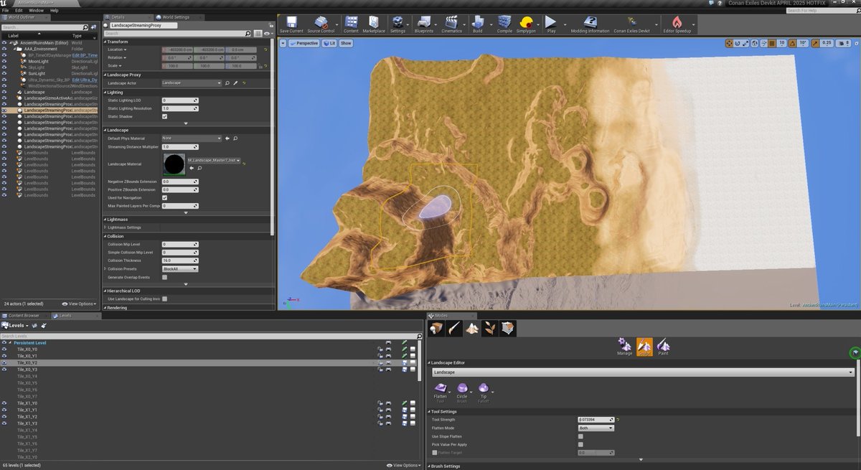Switch to the Content Browser tab
The image size is (861, 470).
tap(24, 315)
